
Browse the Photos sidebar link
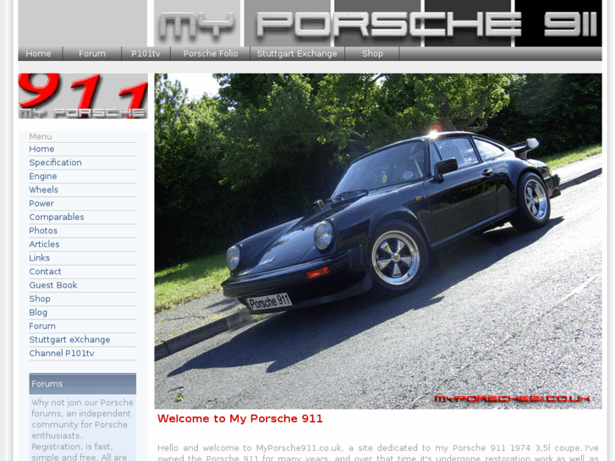(43, 231)
